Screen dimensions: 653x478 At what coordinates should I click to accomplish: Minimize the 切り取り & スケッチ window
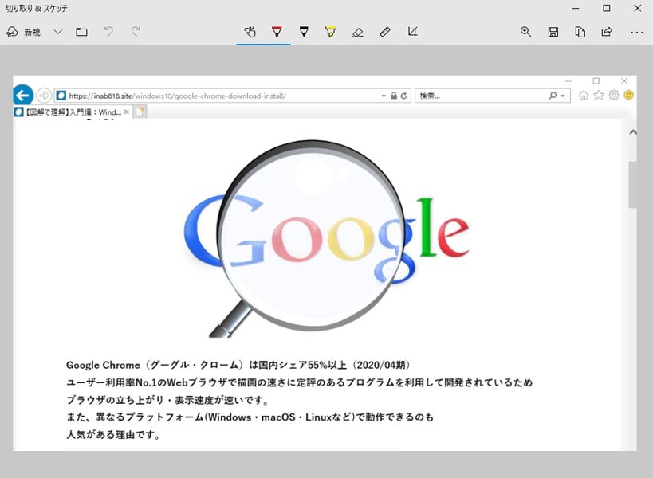(x=576, y=8)
